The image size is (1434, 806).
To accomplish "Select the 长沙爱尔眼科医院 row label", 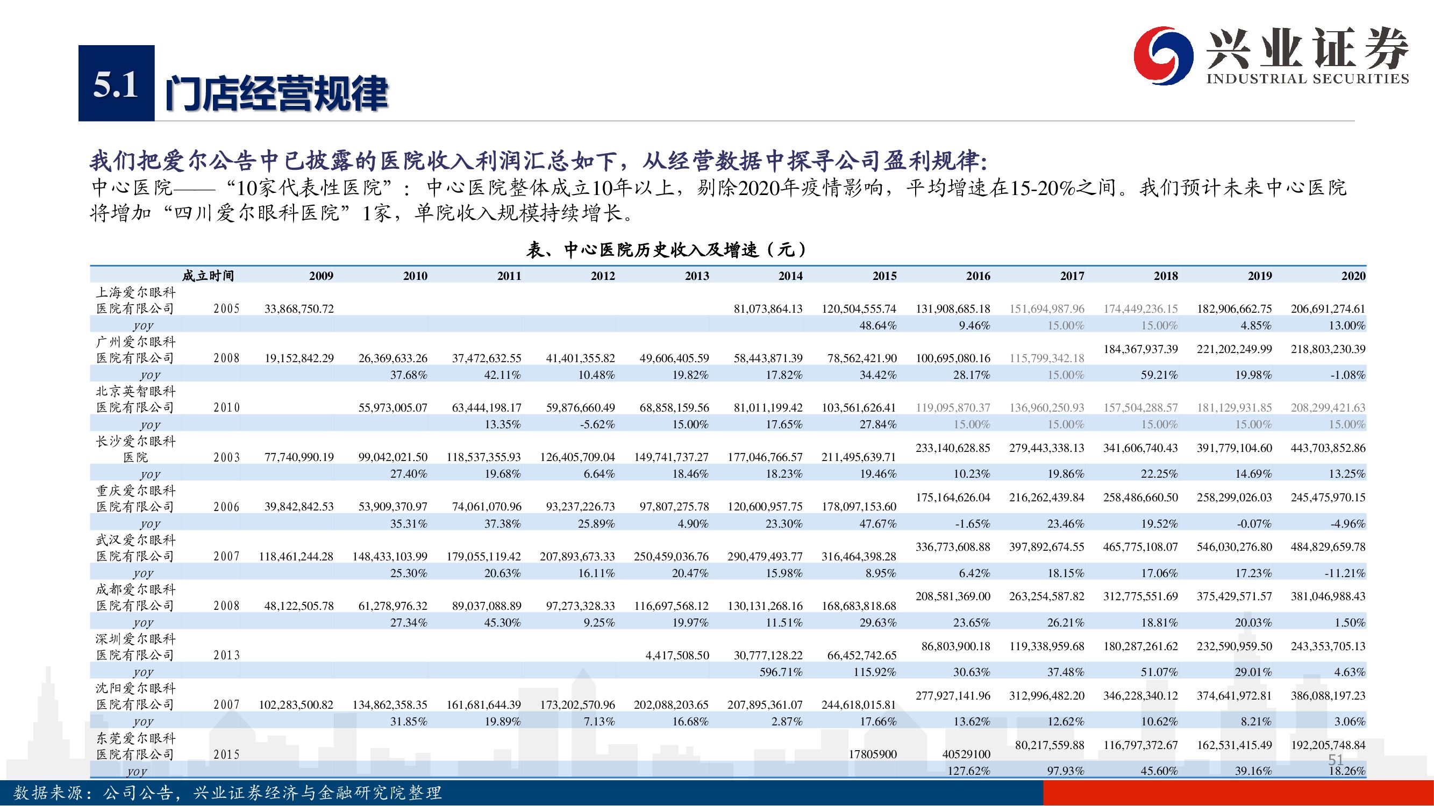I will [136, 449].
